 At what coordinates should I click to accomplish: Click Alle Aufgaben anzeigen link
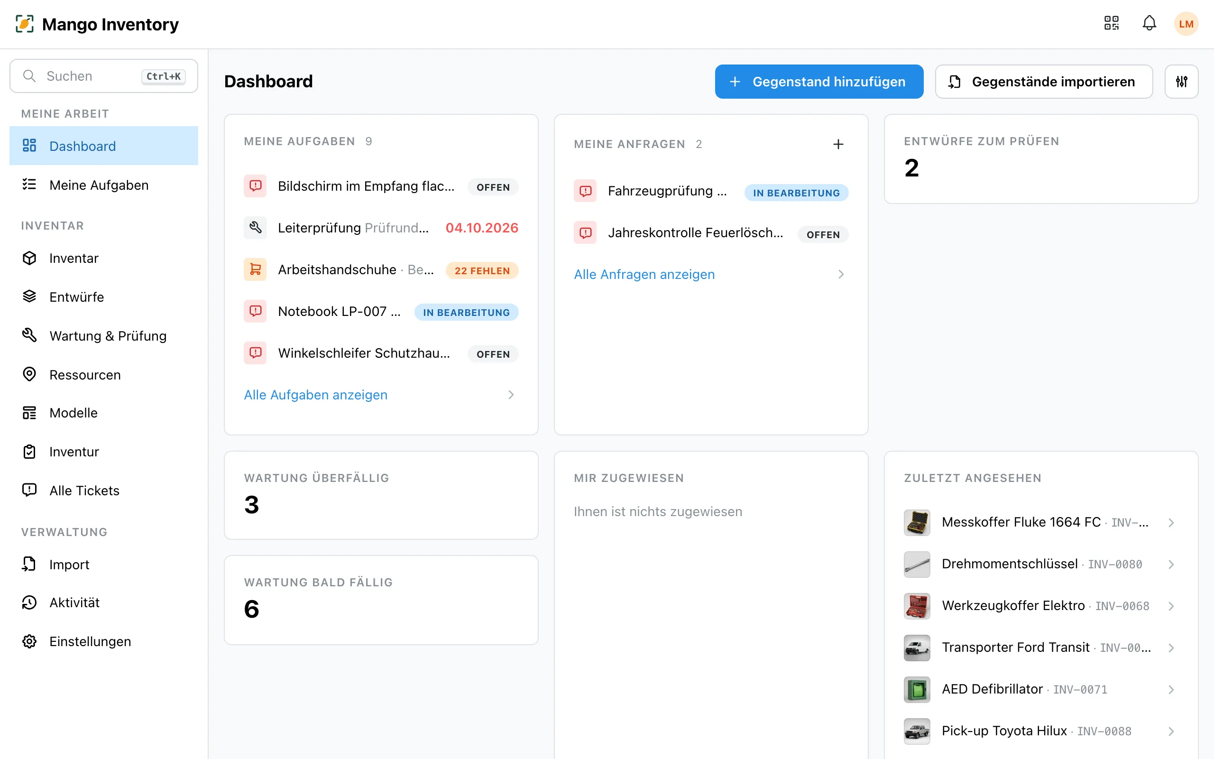click(315, 395)
